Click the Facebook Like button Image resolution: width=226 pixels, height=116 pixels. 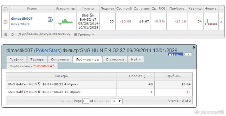pos(175,54)
